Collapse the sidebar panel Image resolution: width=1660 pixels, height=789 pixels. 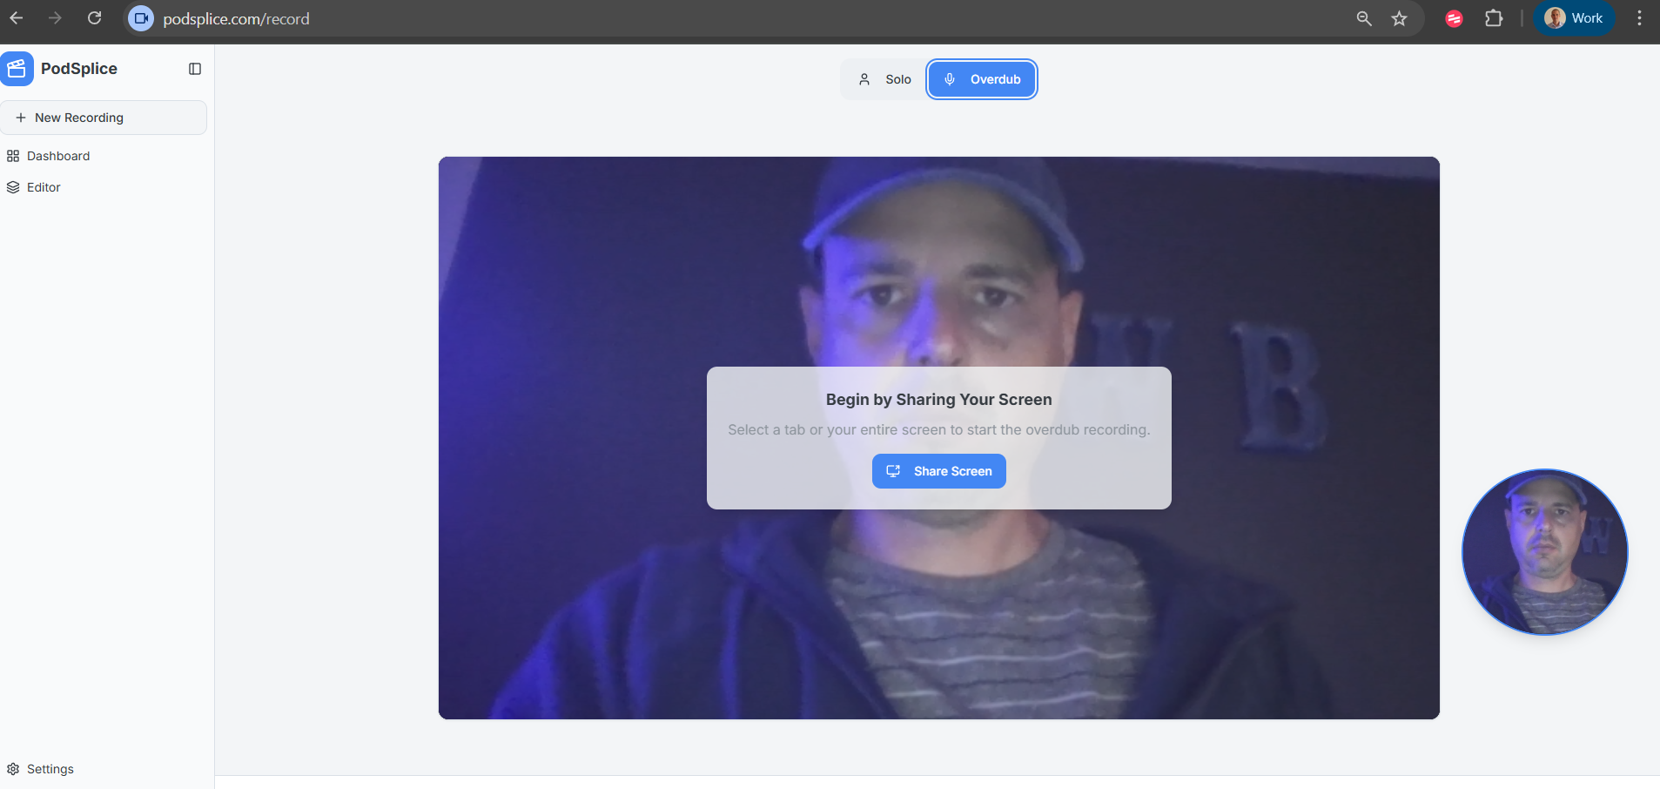[x=194, y=68]
